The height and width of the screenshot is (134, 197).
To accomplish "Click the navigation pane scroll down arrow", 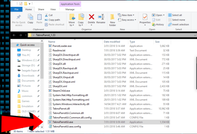I will [42, 127].
